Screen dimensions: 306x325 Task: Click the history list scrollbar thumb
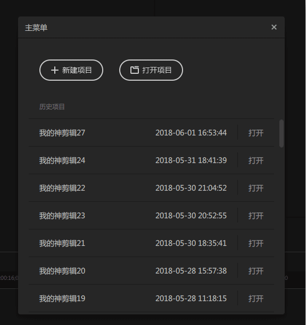(282, 133)
